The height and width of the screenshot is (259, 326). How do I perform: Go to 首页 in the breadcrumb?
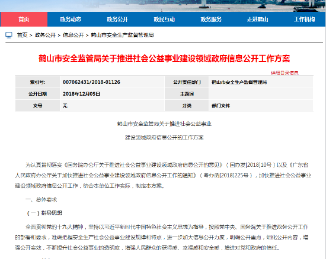click(23, 35)
